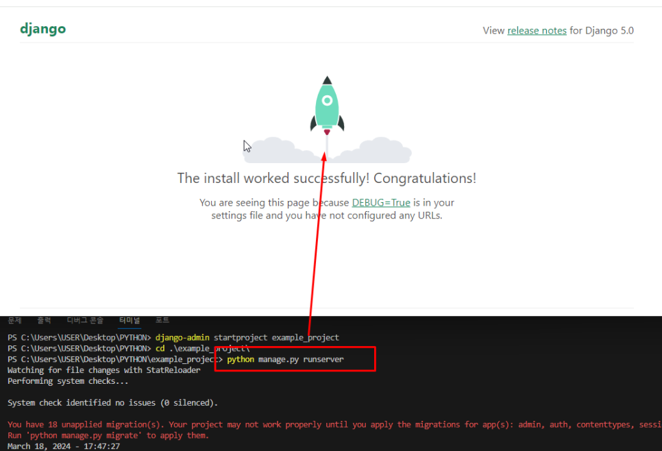Viewport: 662px width, 451px height.
Task: Switch to the 문제 panel tab
Action: pos(15,321)
